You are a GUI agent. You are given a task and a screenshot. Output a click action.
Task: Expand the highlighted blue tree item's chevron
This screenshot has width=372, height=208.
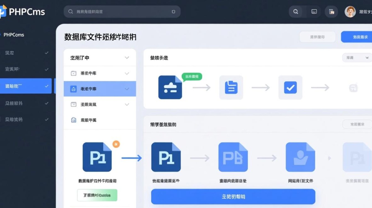[127, 89]
